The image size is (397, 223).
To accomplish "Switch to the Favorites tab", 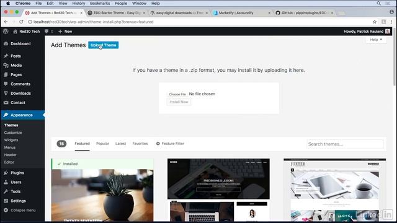I will [x=140, y=144].
